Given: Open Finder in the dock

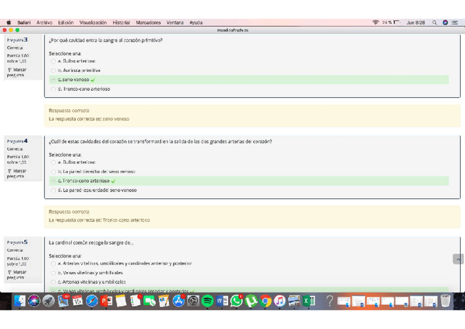Looking at the screenshot, I should 20,301.
